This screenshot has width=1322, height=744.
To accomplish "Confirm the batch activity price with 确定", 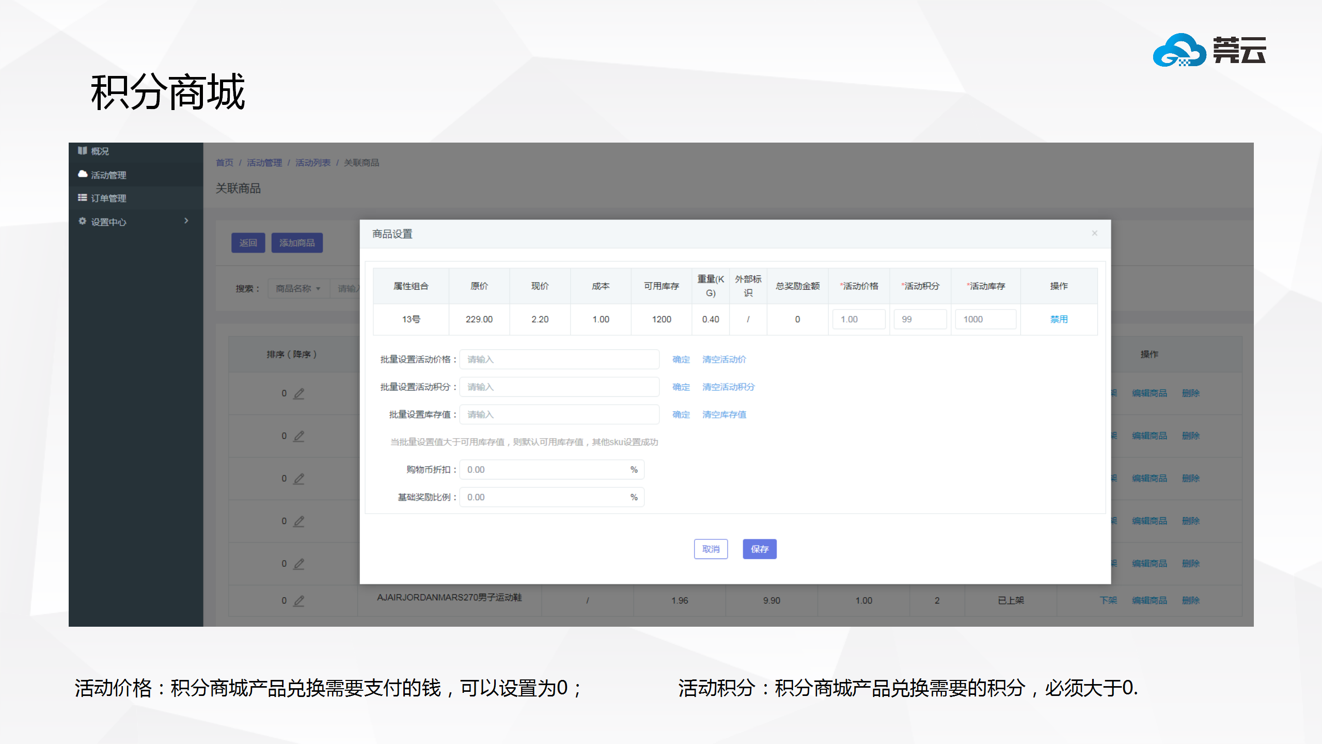I will point(681,360).
